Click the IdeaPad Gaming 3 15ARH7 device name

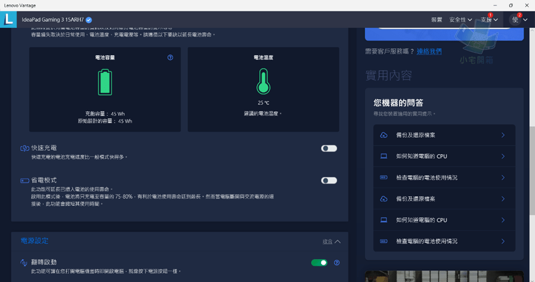53,20
